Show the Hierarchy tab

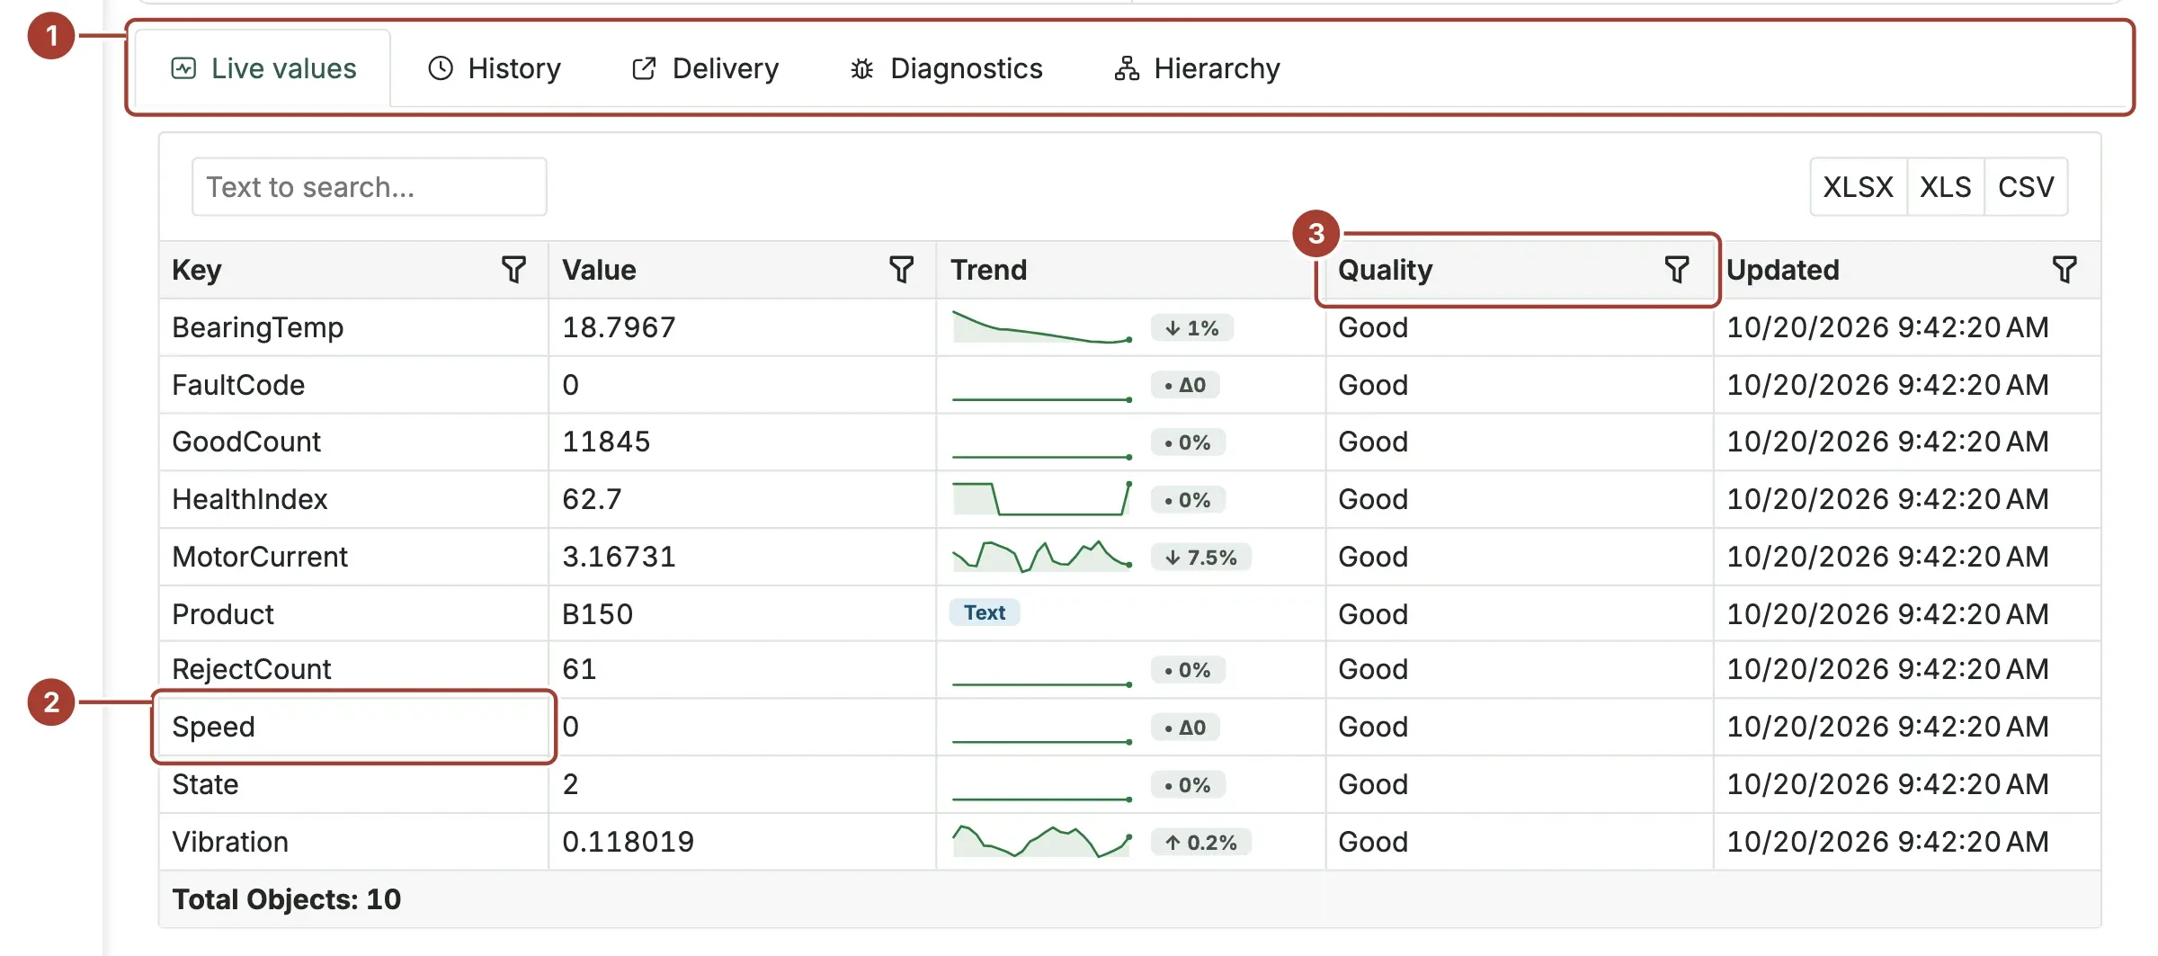pos(1197,68)
